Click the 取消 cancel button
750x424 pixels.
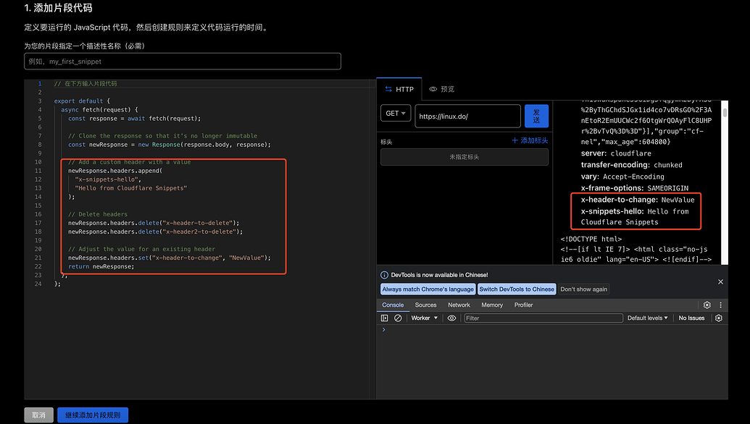(x=38, y=415)
